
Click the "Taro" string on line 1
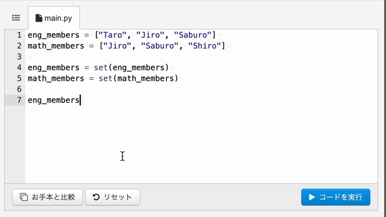tap(113, 35)
